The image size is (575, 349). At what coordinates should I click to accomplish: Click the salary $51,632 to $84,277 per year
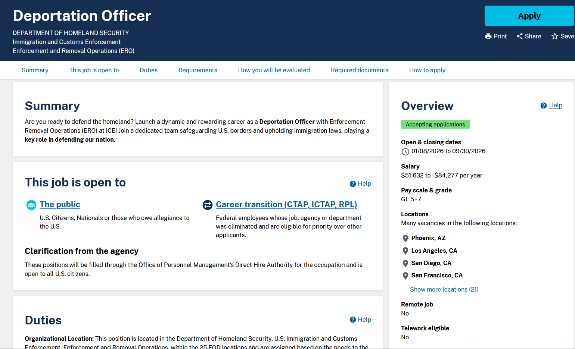442,175
